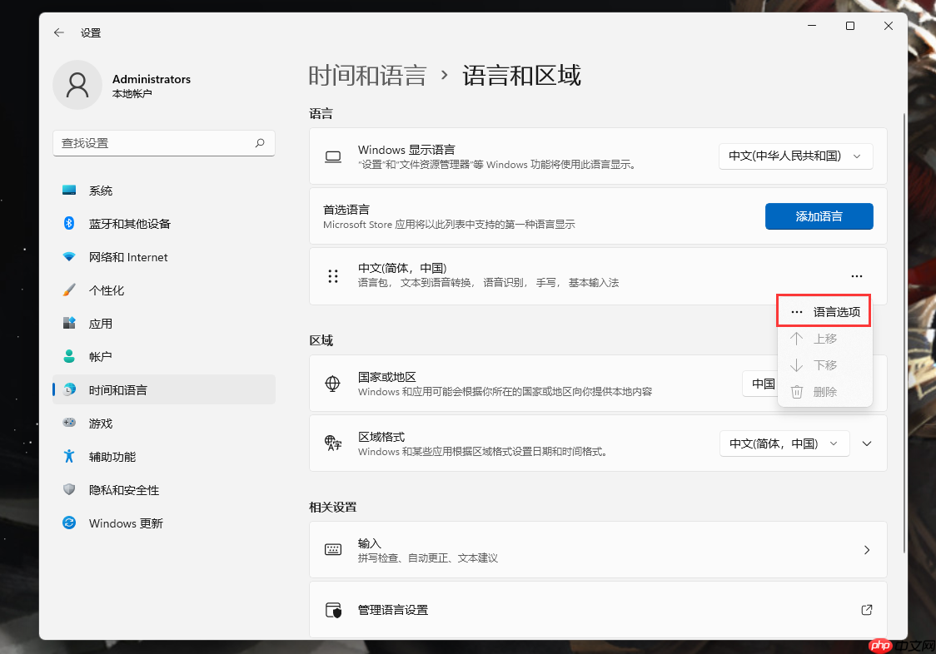Open 蓝牙和其他设备 via its Bluetooth icon
The width and height of the screenshot is (936, 654).
pyautogui.click(x=68, y=223)
